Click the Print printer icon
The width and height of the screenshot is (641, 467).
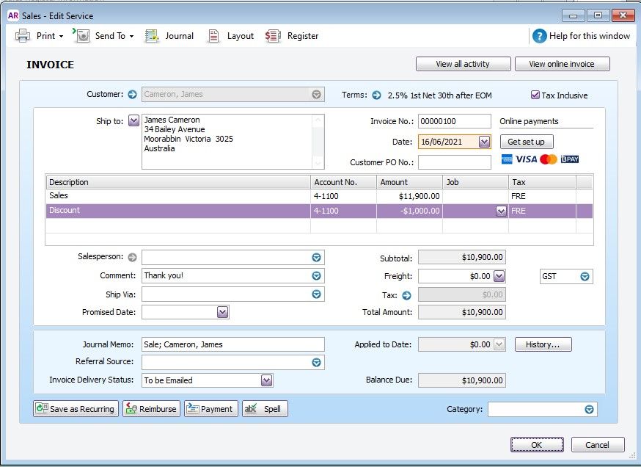[23, 35]
